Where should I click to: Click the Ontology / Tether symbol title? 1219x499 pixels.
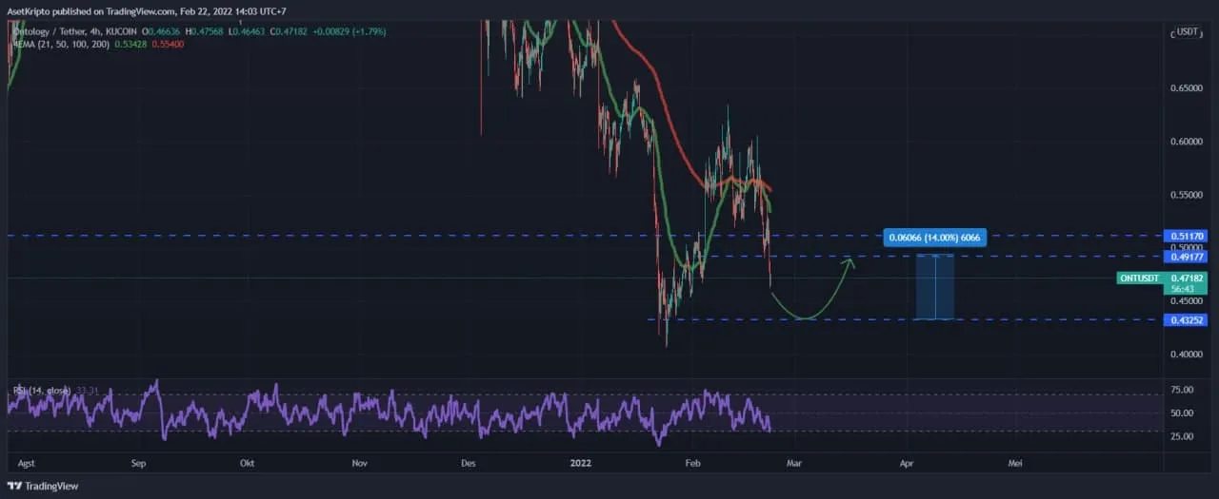click(x=59, y=31)
